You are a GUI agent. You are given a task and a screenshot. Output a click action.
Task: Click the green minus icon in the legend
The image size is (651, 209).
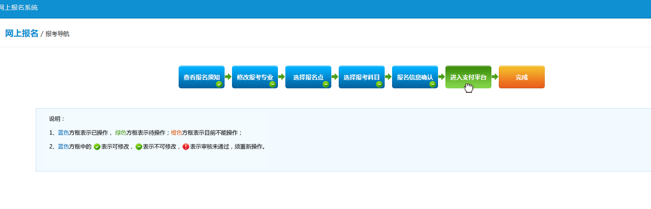click(x=139, y=147)
